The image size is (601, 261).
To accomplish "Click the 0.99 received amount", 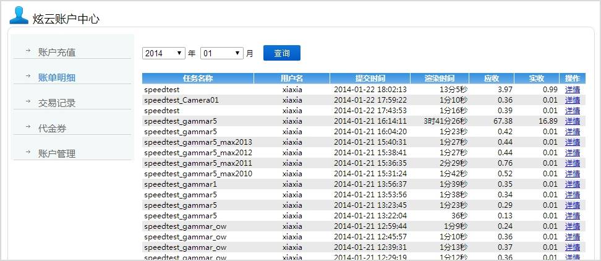I will pyautogui.click(x=550, y=90).
